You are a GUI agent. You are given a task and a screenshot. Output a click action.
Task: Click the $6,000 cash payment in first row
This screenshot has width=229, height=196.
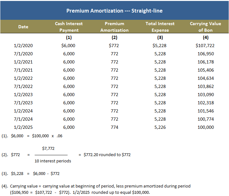pos(68,46)
